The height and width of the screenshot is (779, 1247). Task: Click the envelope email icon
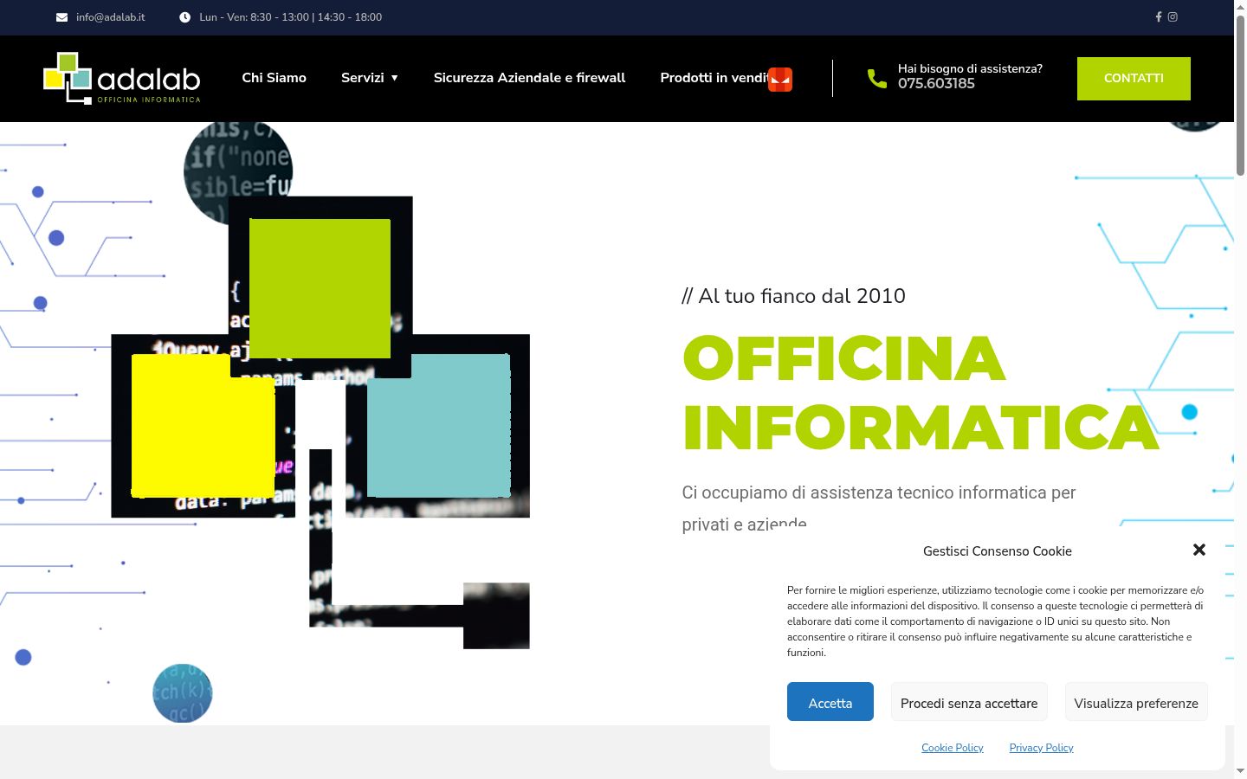61,17
